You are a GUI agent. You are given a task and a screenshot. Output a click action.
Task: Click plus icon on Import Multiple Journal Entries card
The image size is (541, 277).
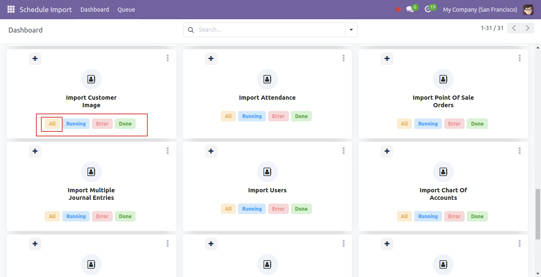(x=35, y=151)
